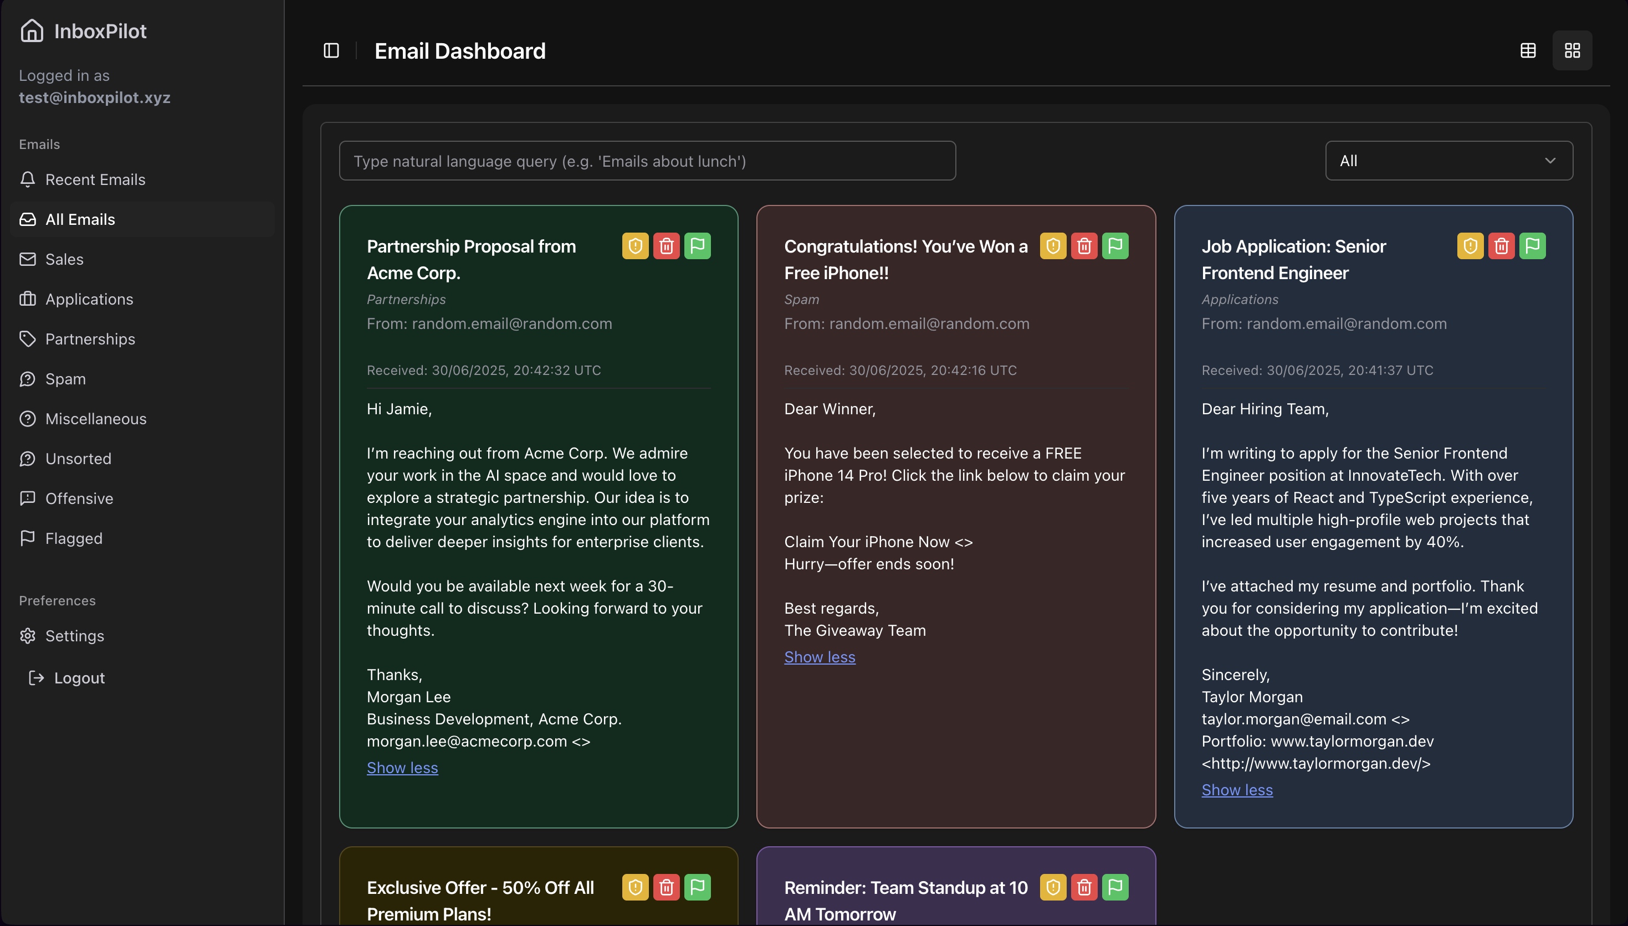Toggle the sidebar panel icon
The height and width of the screenshot is (926, 1628).
tap(331, 50)
